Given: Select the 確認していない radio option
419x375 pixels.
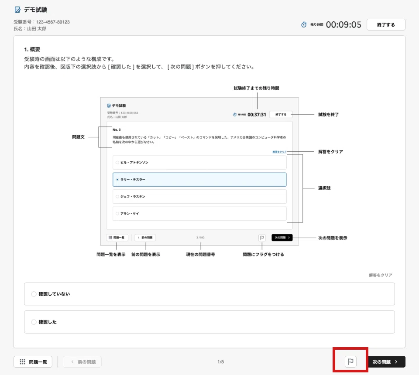Looking at the screenshot, I should tap(209, 294).
